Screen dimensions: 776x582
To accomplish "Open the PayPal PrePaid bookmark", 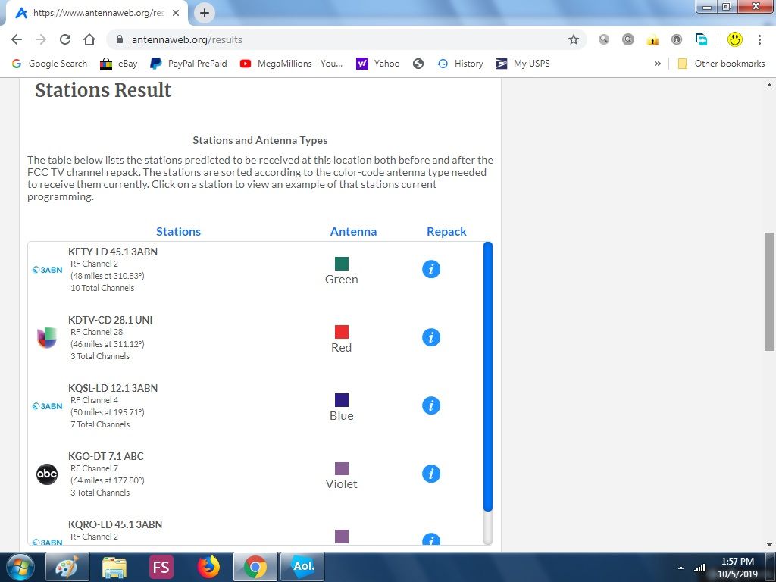I will (x=189, y=64).
